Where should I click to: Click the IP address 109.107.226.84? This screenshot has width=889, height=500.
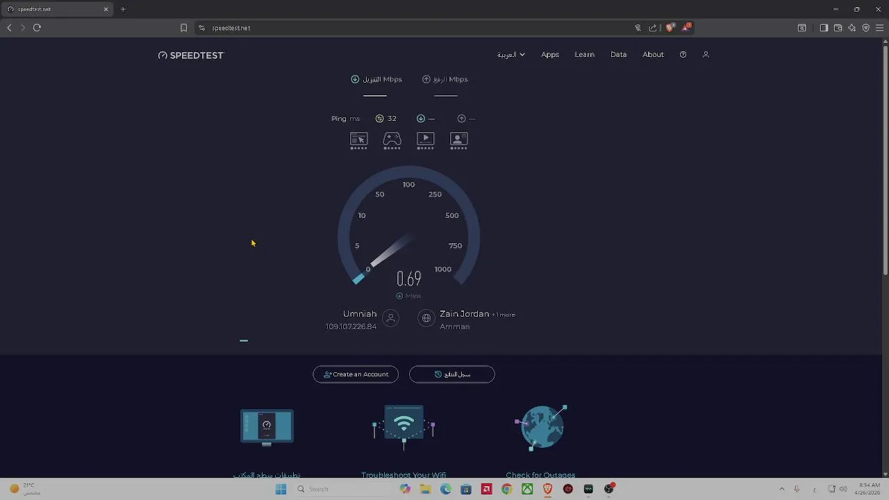[x=351, y=326]
